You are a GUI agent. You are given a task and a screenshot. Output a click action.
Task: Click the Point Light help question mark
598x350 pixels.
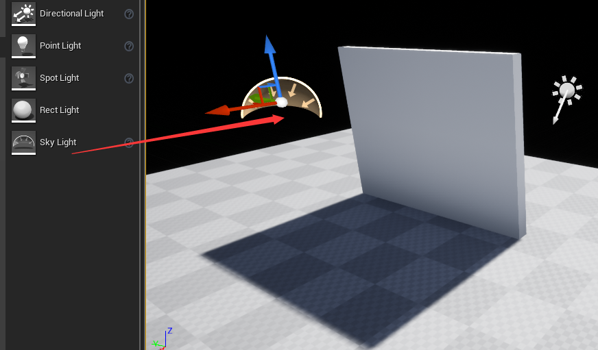click(129, 46)
